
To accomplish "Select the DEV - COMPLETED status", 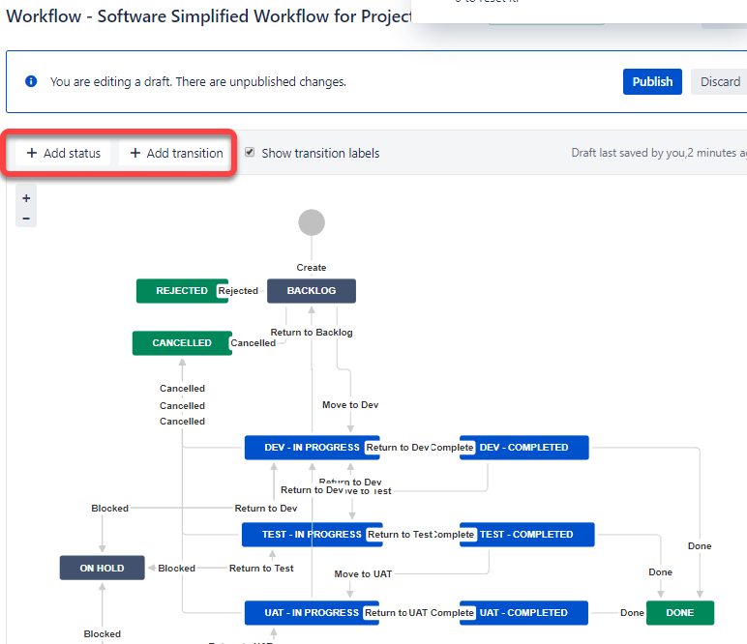I will (524, 448).
